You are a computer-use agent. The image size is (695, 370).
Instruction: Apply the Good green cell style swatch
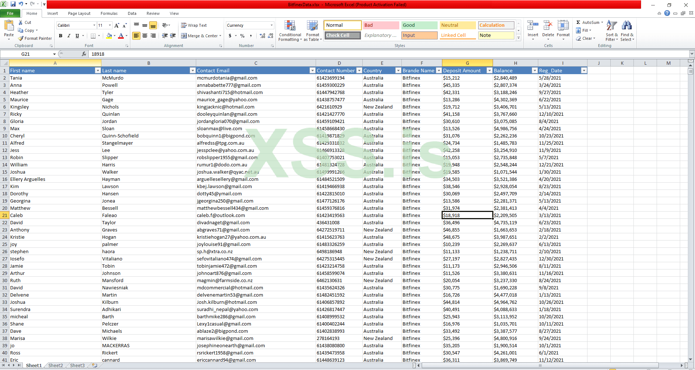tap(419, 25)
